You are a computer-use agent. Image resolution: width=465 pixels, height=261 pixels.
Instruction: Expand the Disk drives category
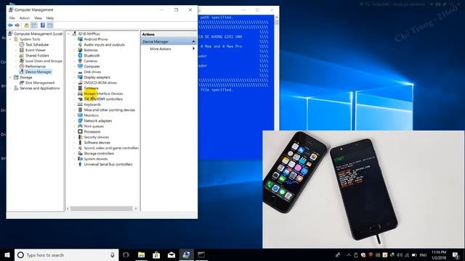pyautogui.click(x=74, y=72)
